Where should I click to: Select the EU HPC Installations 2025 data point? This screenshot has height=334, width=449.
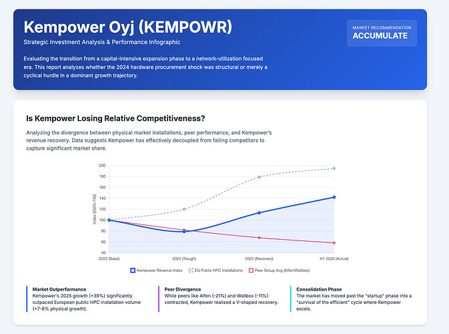coord(259,177)
